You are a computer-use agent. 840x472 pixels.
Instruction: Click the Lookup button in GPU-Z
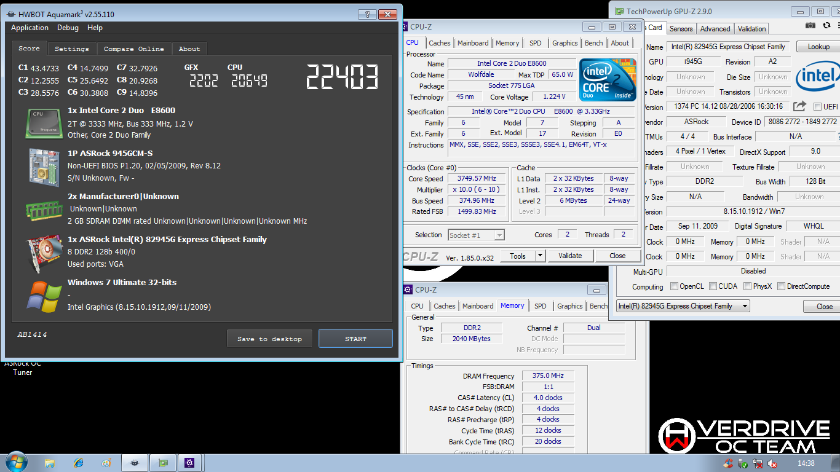818,47
